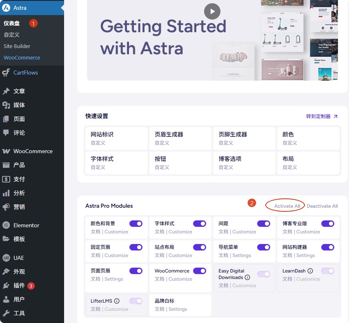The image size is (349, 323).
Task: Click Activate All modules link
Action: [x=287, y=206]
